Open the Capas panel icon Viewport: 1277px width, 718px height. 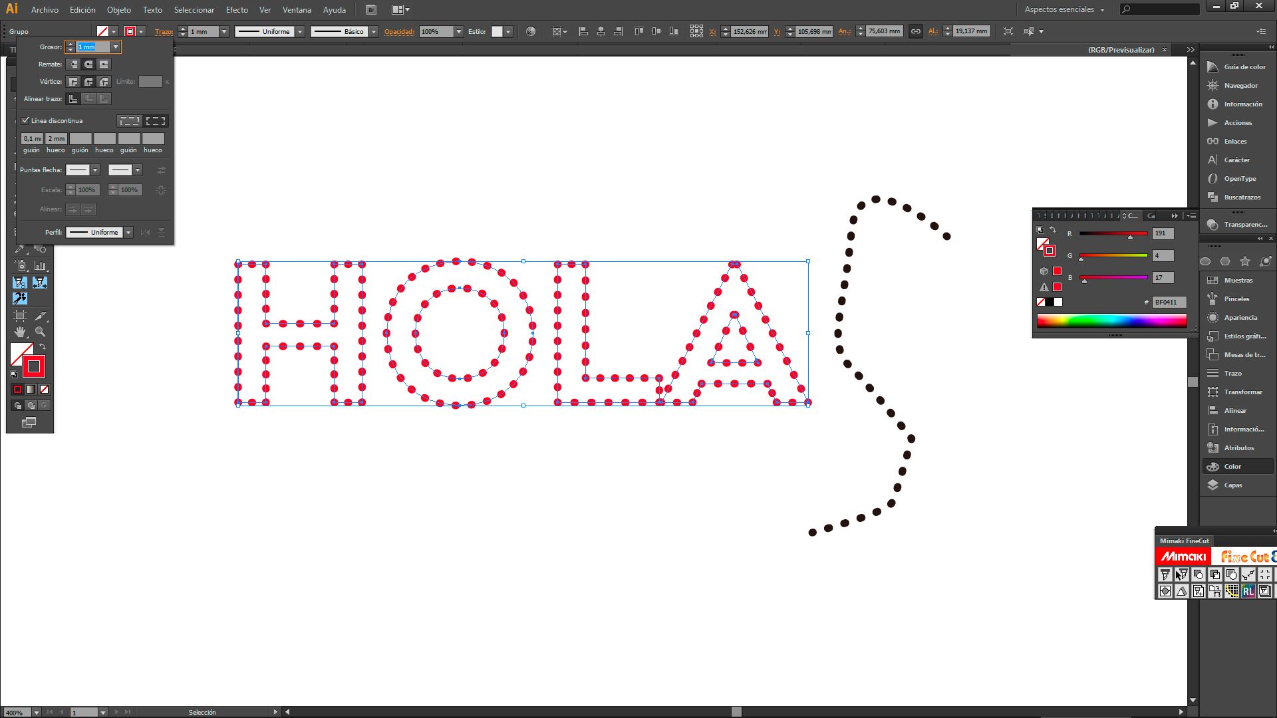[1232, 485]
